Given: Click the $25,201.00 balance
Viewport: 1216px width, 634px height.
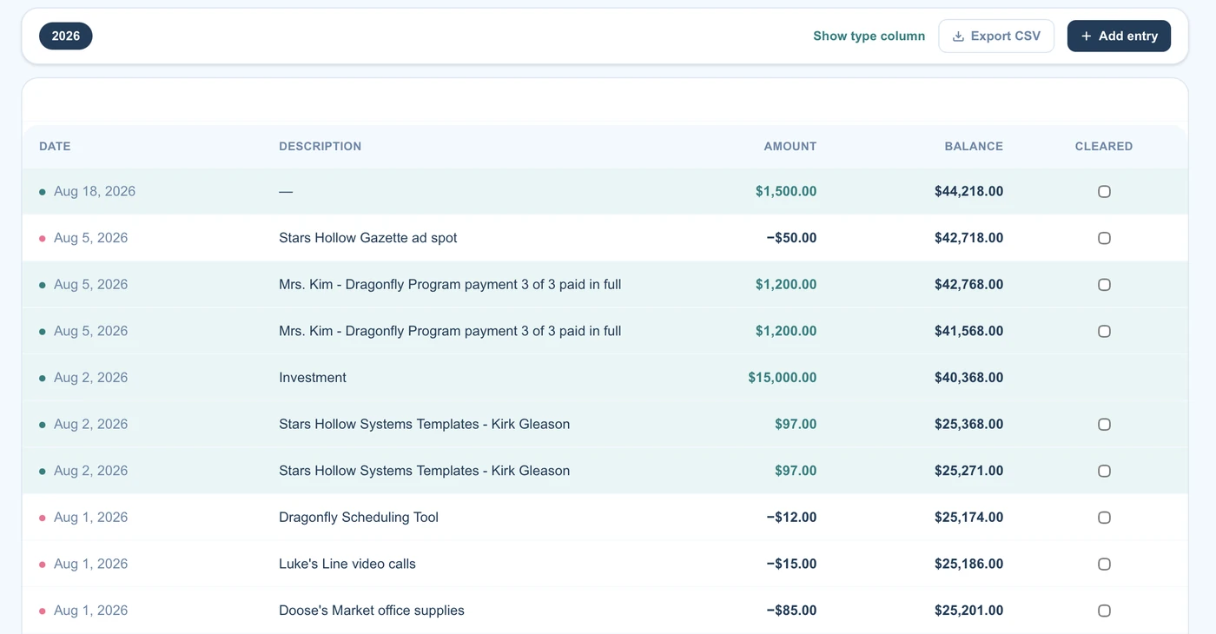Looking at the screenshot, I should click(968, 611).
